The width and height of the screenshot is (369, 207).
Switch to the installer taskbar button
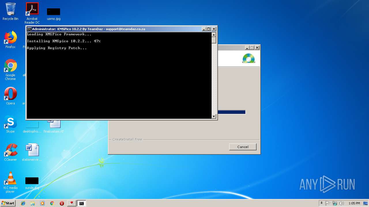click(71, 203)
